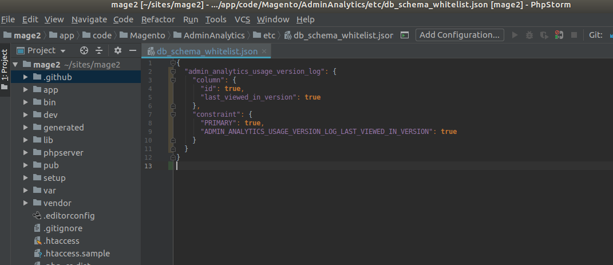Open the Refactor menu
This screenshot has height=265, width=613.
pos(158,19)
